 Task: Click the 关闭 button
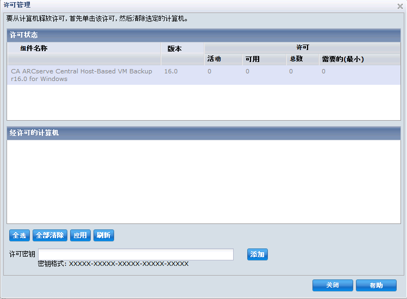click(x=333, y=285)
